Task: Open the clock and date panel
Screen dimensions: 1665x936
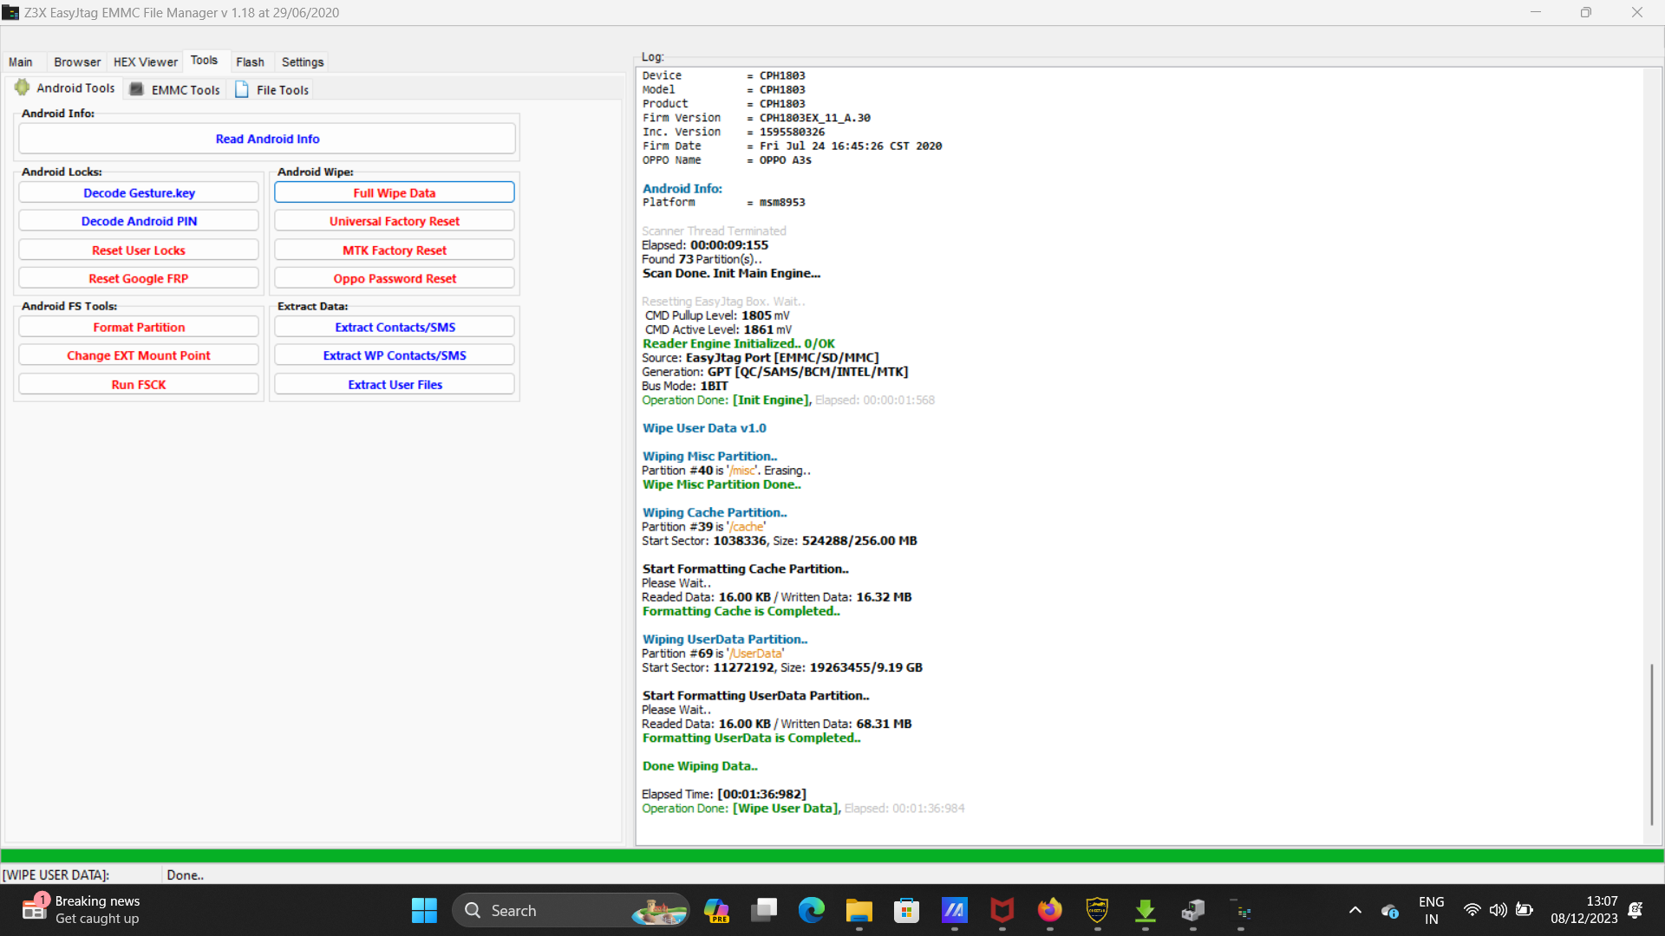Action: pos(1584,911)
